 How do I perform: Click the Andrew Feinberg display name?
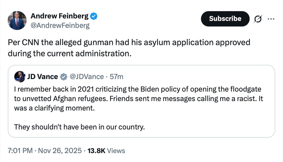pos(59,16)
